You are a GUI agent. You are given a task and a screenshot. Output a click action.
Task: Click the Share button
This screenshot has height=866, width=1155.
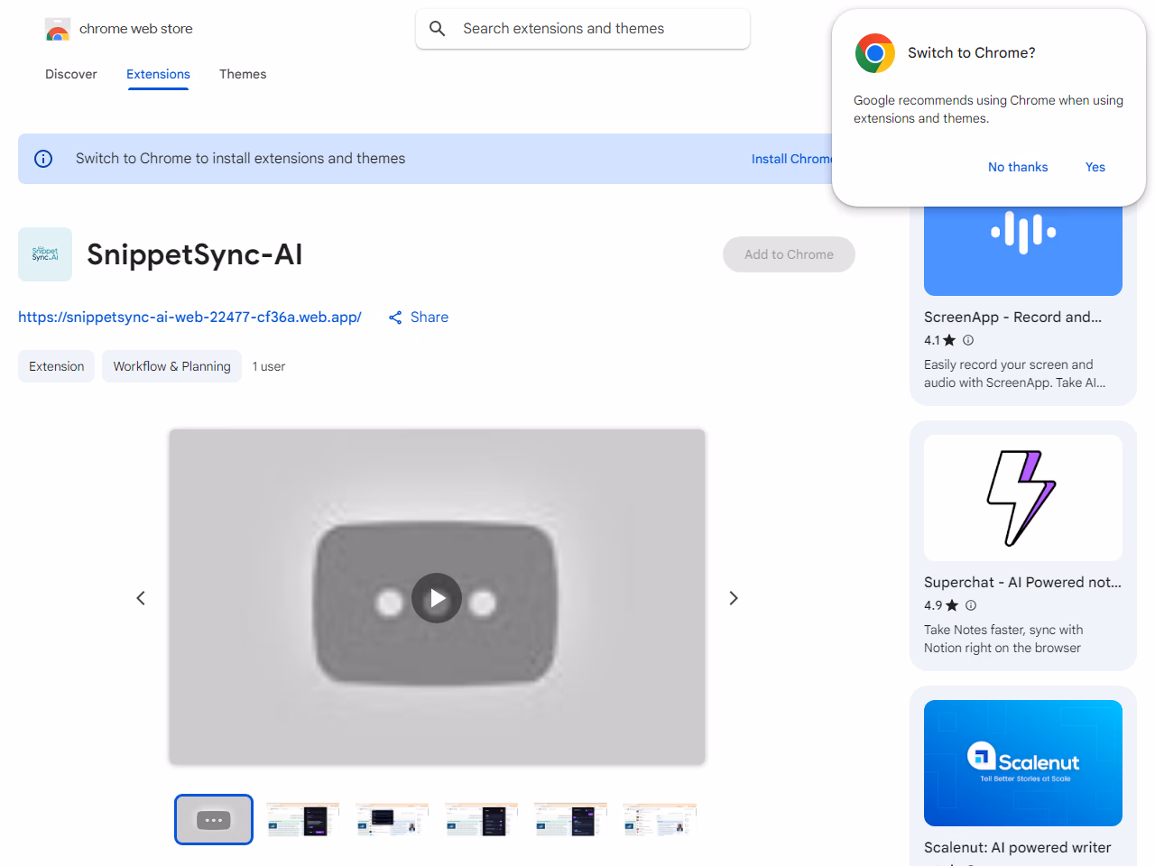tap(419, 317)
